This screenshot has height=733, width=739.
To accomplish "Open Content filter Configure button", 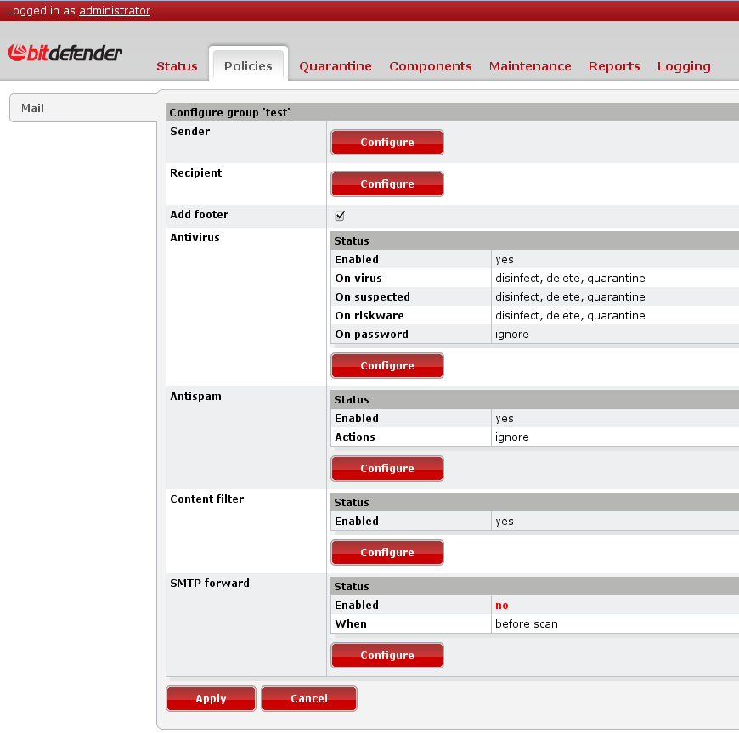I will pos(387,553).
